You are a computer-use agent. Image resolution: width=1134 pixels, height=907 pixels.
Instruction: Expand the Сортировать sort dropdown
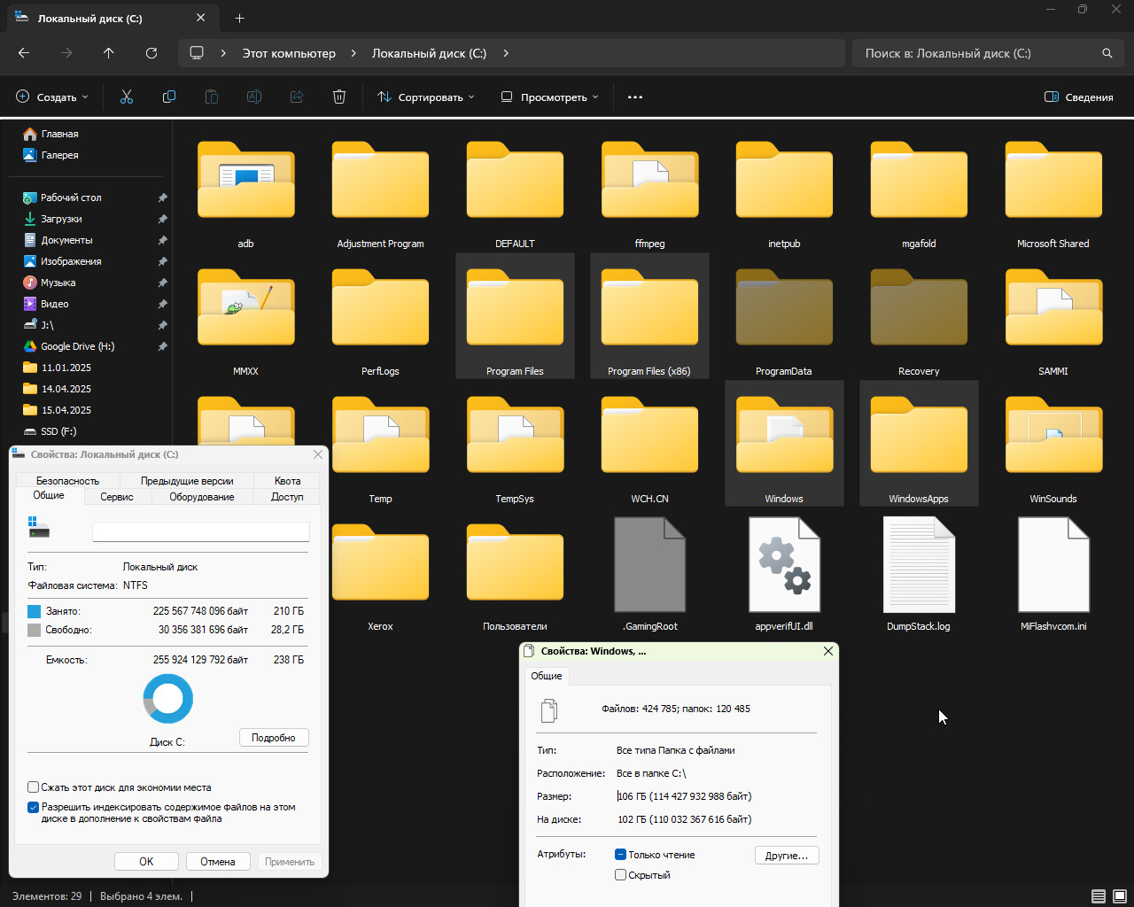point(426,97)
